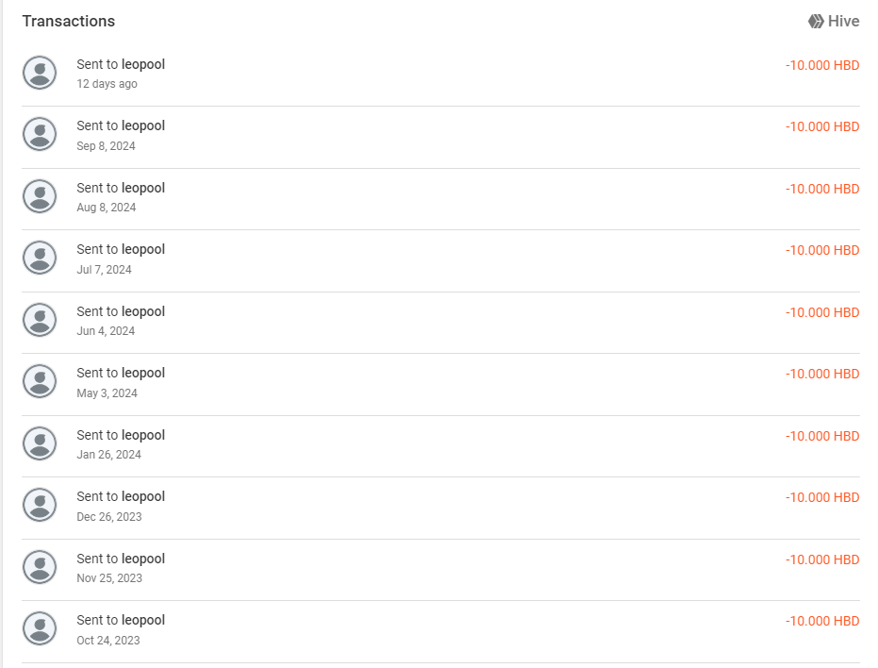Viewport: 878px width, 668px height.
Task: Click the -10.000 HBD amount for Jan 26, 2024
Action: point(822,436)
